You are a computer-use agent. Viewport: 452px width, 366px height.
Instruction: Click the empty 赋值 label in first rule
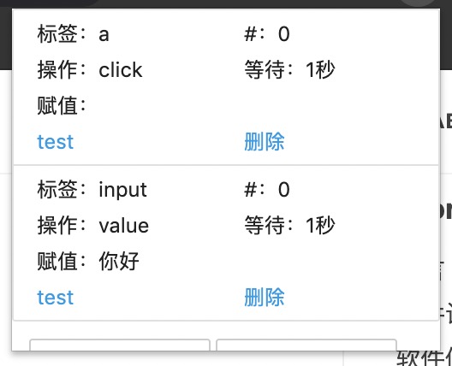click(x=62, y=105)
